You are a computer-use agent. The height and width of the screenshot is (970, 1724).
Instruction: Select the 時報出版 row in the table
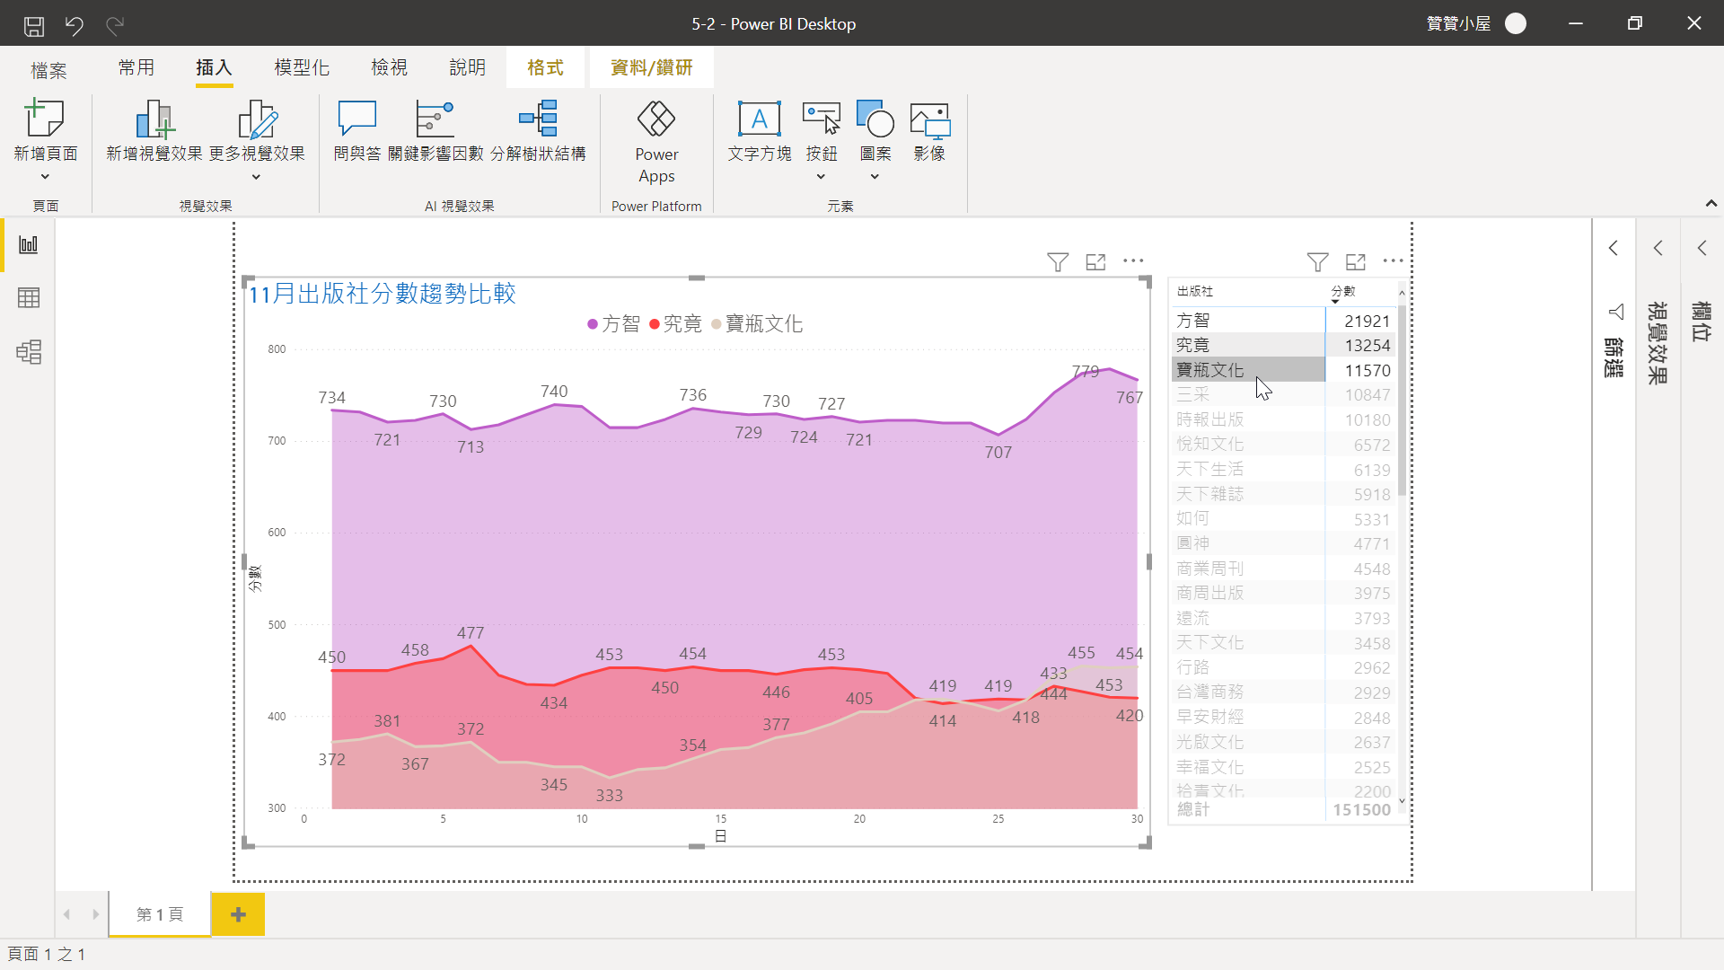point(1284,419)
